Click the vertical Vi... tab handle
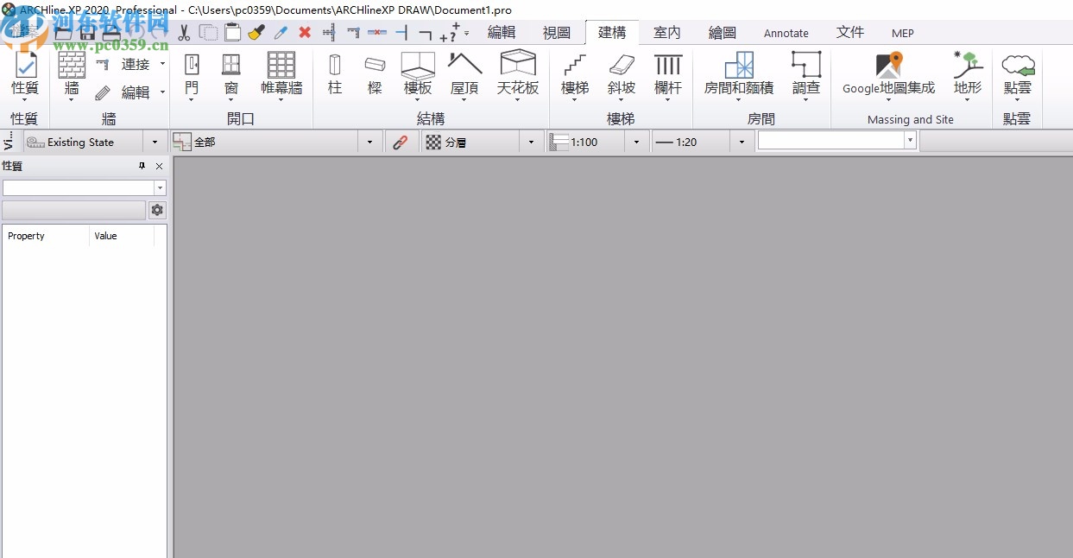The height and width of the screenshot is (558, 1073). pyautogui.click(x=9, y=143)
